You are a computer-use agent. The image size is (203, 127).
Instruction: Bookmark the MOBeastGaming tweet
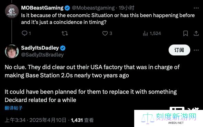pyautogui.click(x=185, y=34)
